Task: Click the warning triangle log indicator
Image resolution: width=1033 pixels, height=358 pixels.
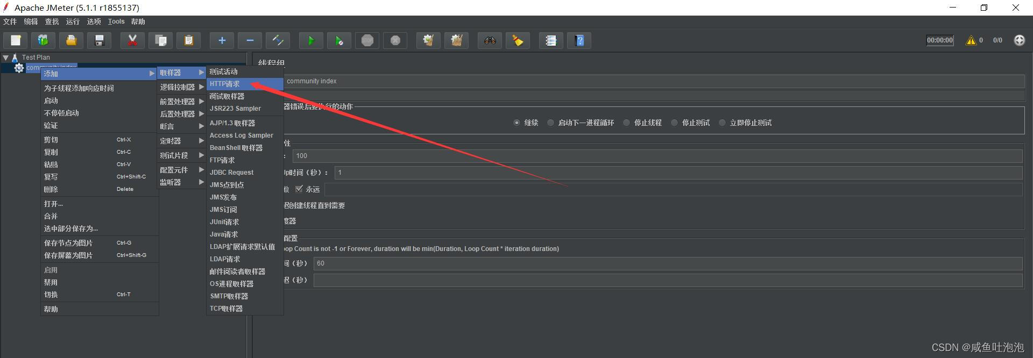Action: pos(971,40)
